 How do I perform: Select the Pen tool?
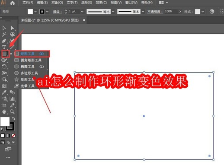(x=4, y=41)
